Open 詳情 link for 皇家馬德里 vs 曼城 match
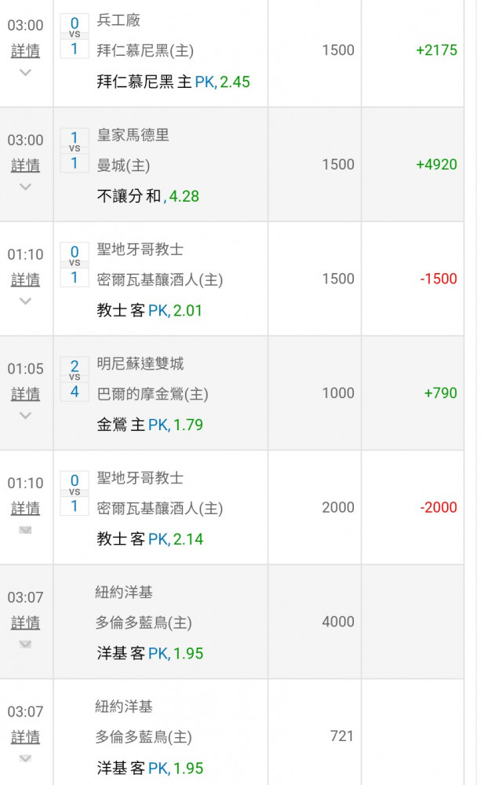Viewport: 495px width, 785px height. (x=26, y=165)
